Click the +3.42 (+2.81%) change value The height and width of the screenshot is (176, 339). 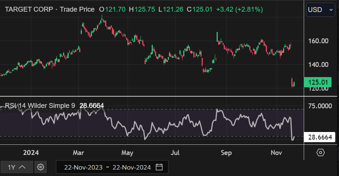(240, 9)
